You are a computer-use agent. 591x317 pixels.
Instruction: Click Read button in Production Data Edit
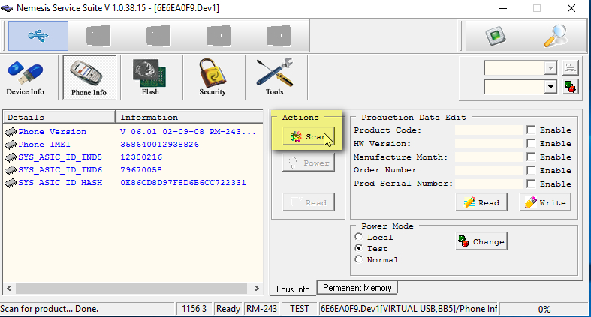point(481,202)
